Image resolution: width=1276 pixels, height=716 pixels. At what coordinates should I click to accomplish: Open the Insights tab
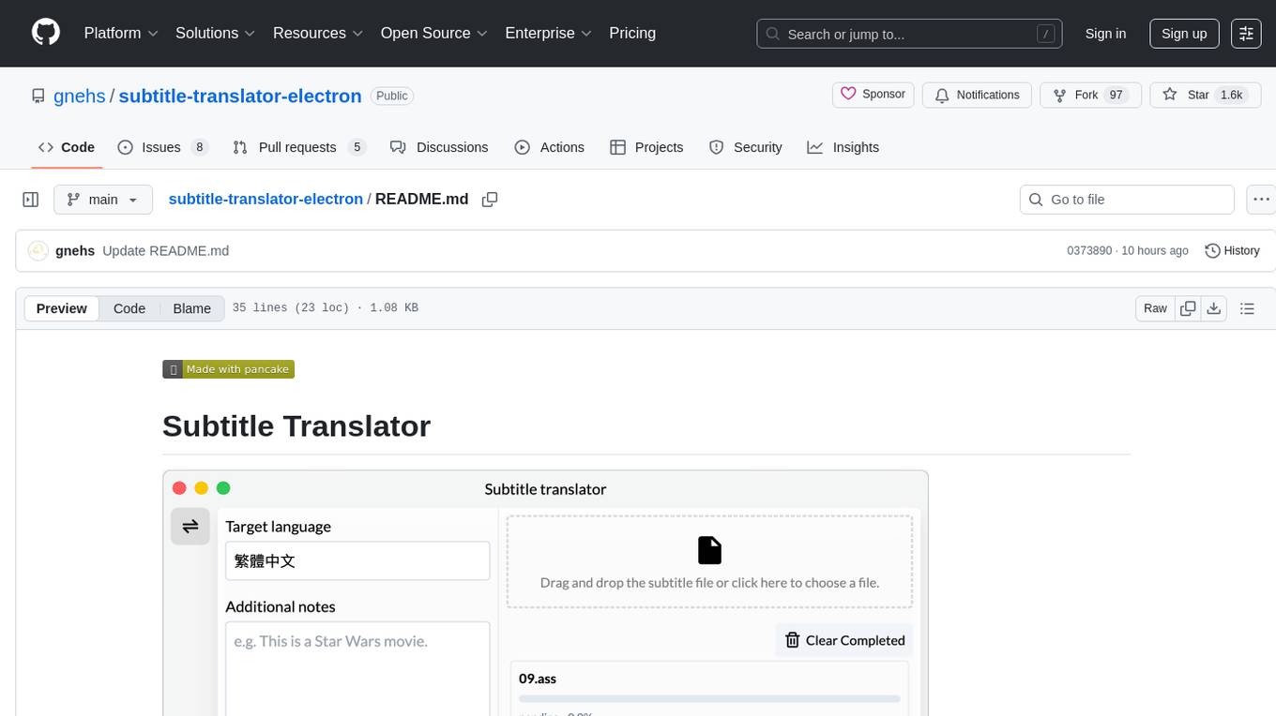(x=843, y=147)
